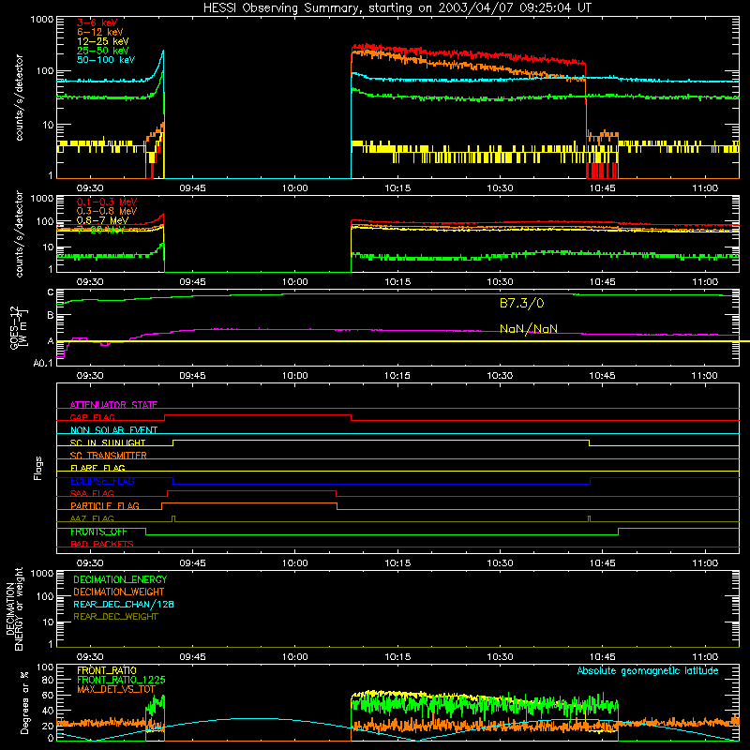Select the '3-6 keV' legend label
Screen dimensions: 750x750
pyautogui.click(x=97, y=22)
